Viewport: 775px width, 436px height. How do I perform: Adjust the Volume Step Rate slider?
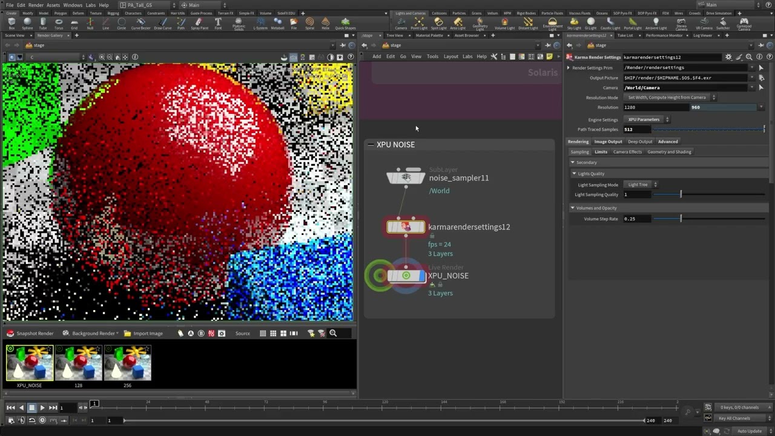pos(708,219)
